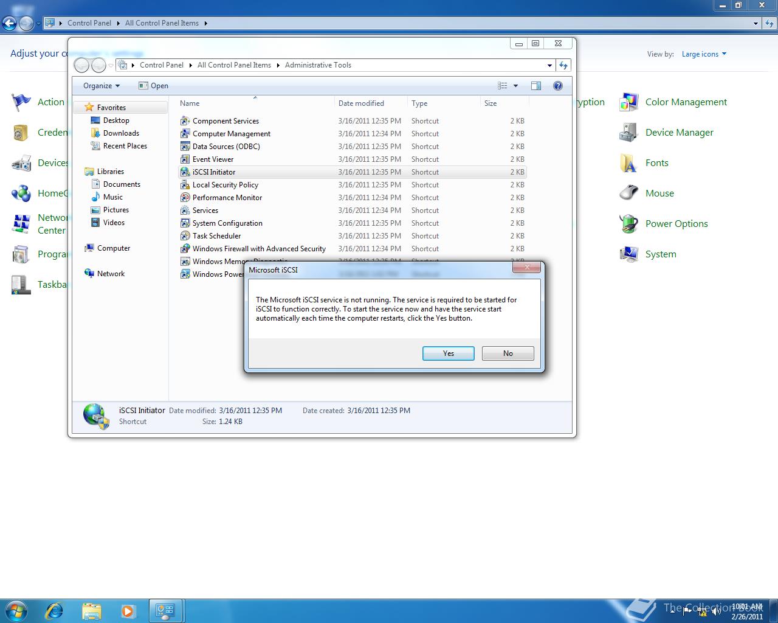778x623 pixels.
Task: Expand the Control Panel address bar dropdown
Action: [756, 23]
